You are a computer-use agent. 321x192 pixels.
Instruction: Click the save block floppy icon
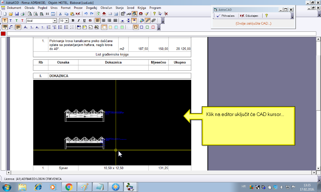click(79, 27)
